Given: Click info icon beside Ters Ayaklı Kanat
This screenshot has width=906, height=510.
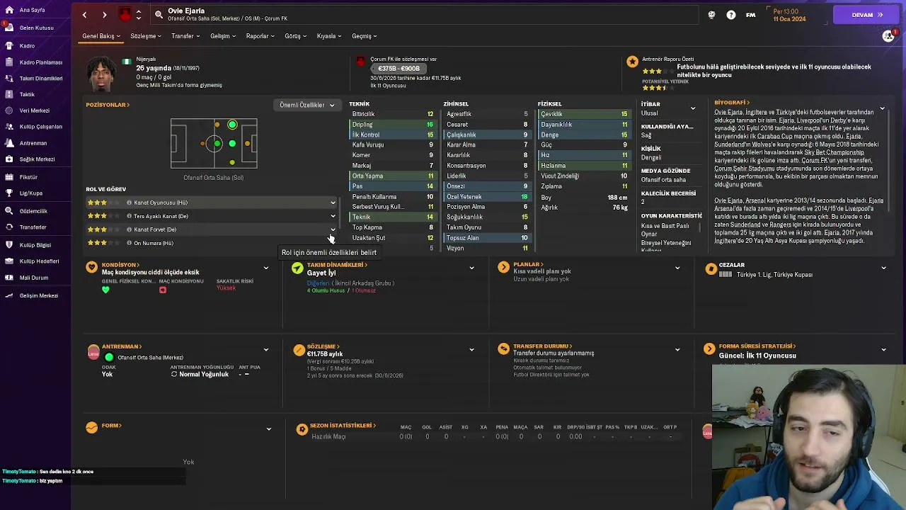Looking at the screenshot, I should pyautogui.click(x=129, y=216).
